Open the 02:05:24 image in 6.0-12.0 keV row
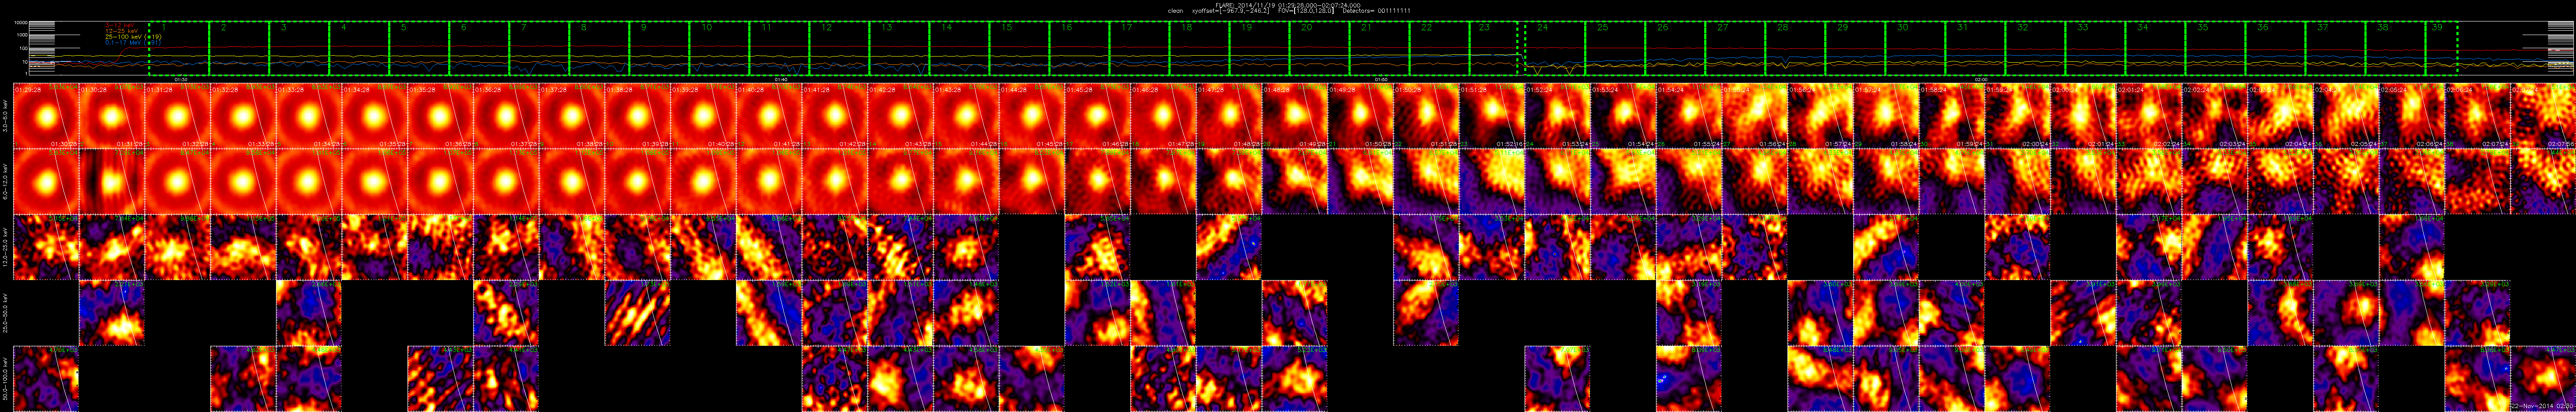 [x=2412, y=182]
